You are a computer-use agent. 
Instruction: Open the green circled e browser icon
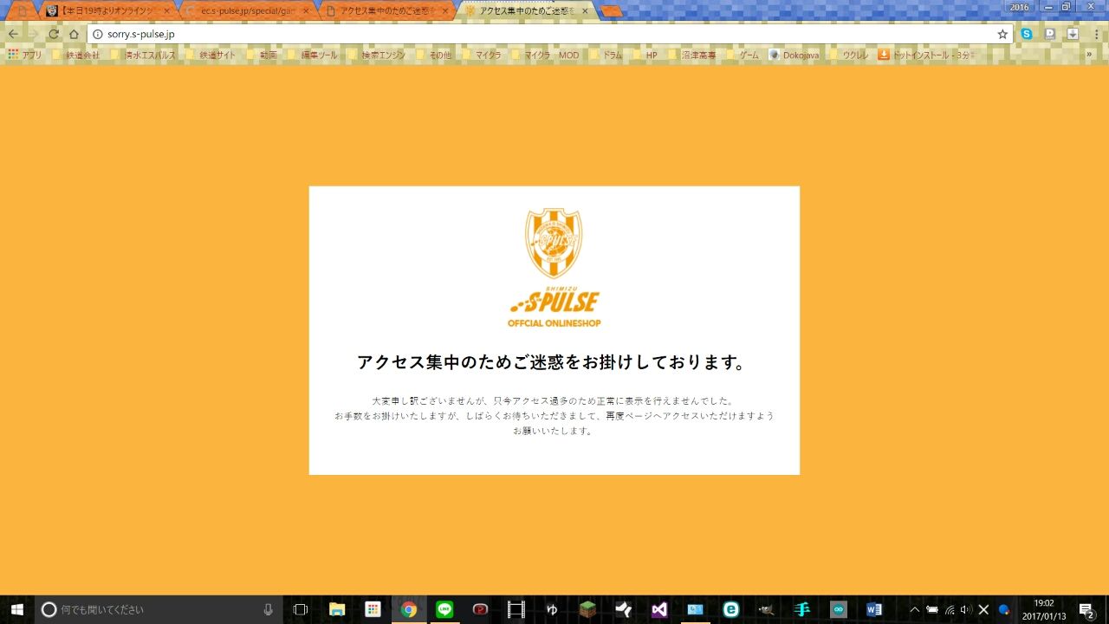pyautogui.click(x=731, y=609)
